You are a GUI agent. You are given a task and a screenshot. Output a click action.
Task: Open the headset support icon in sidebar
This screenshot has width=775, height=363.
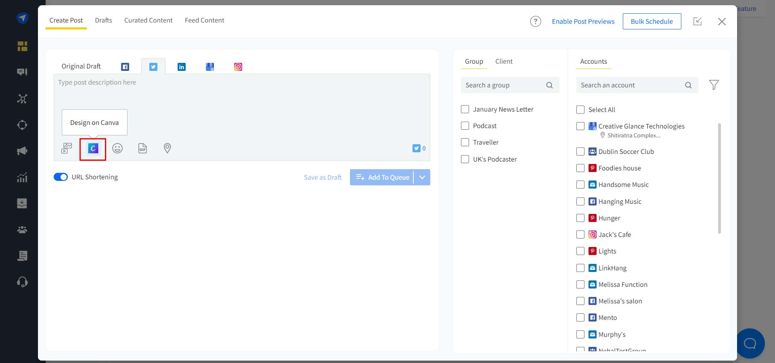pyautogui.click(x=22, y=282)
